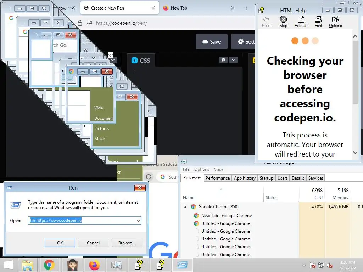Open a new Firefox tab with plus
The width and height of the screenshot is (363, 272).
tap(246, 8)
